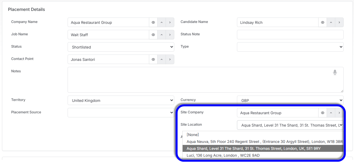The image size is (354, 163).
Task: View the Candidate Name record via eye icon
Action: (x=323, y=22)
